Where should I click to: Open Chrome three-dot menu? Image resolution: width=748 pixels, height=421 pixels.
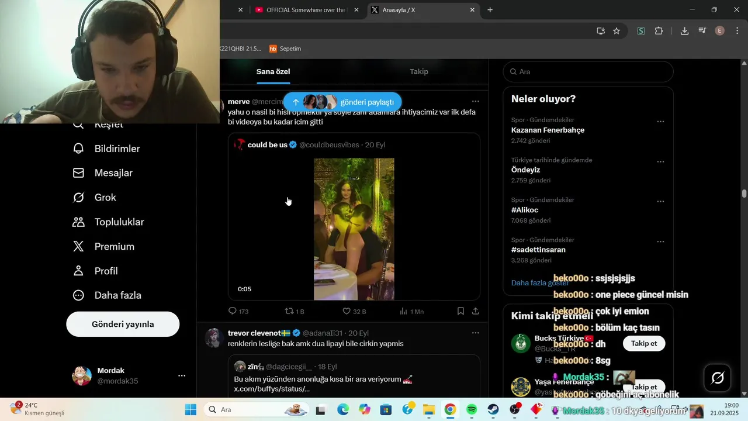tap(737, 31)
